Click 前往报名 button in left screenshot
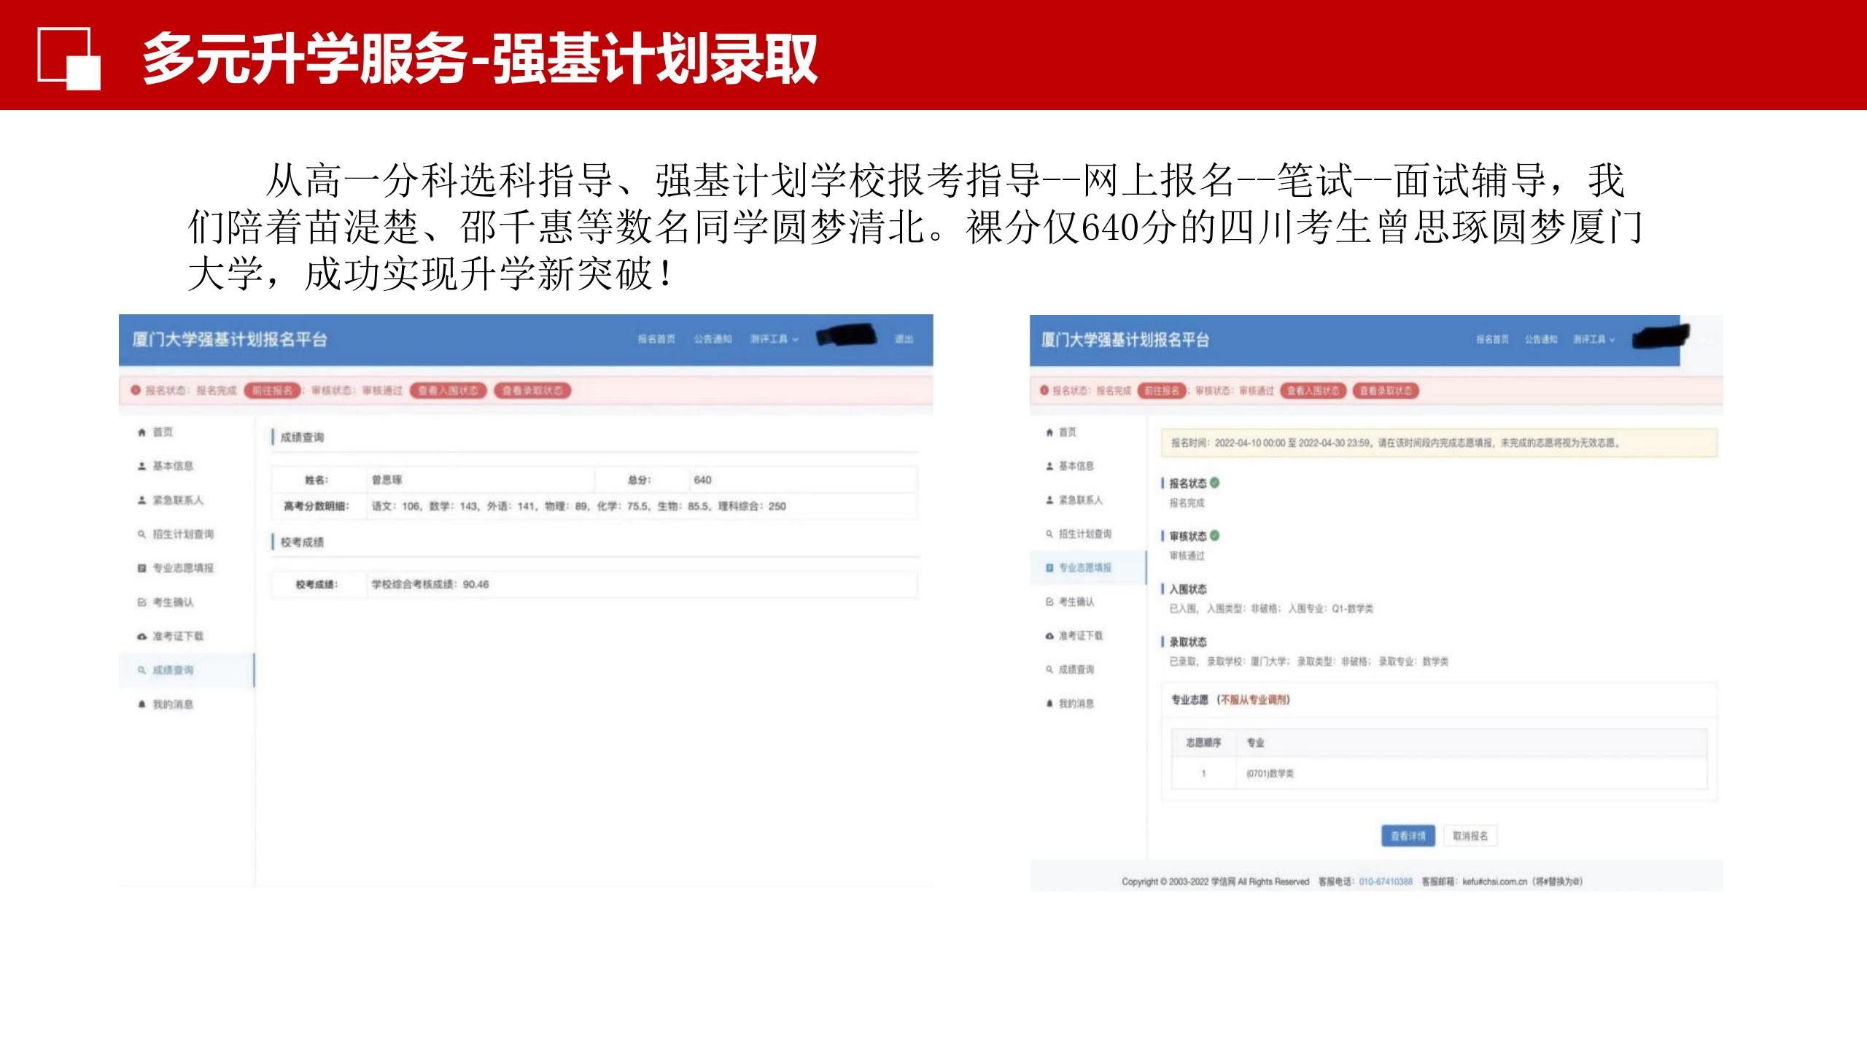Viewport: 1867px width, 1050px height. pos(273,391)
